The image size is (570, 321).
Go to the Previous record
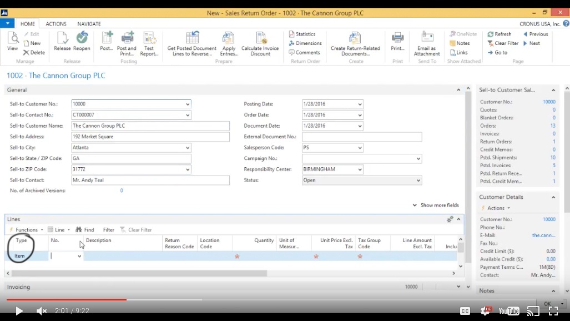tap(536, 34)
